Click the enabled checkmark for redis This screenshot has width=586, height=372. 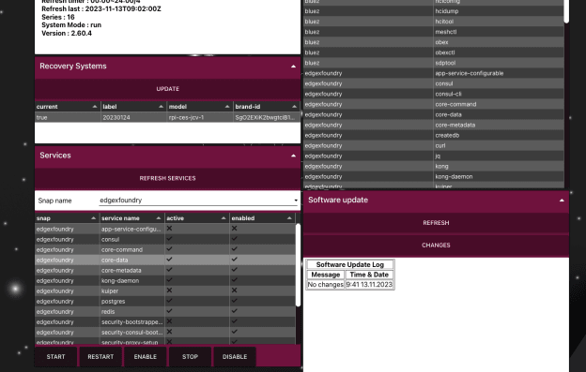pyautogui.click(x=235, y=310)
